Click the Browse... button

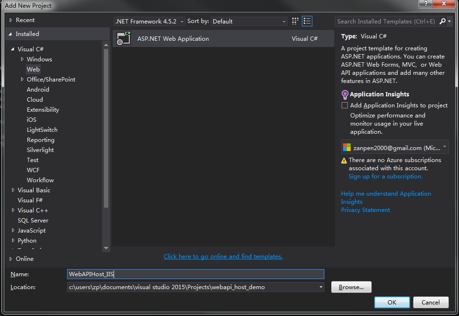pos(351,287)
